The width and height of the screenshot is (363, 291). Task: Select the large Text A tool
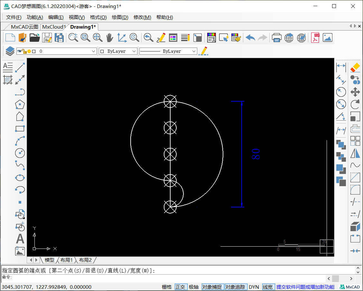coord(20,239)
